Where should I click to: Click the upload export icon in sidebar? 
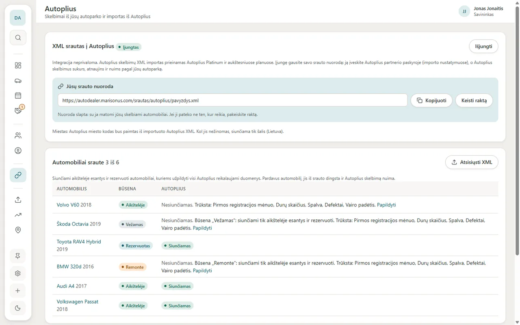coord(18,200)
